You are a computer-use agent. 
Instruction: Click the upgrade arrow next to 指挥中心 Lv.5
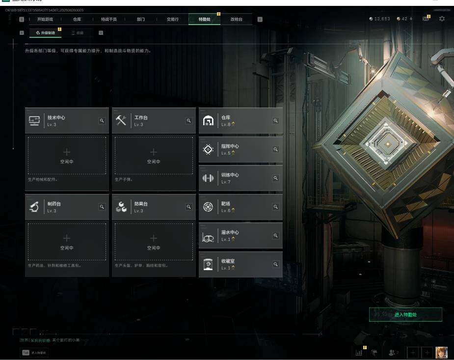(233, 153)
